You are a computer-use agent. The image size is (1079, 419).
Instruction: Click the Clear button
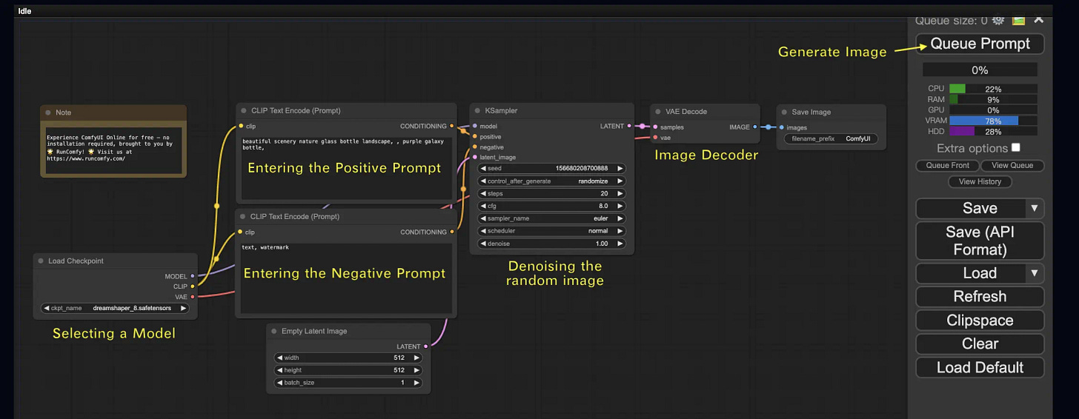[980, 343]
